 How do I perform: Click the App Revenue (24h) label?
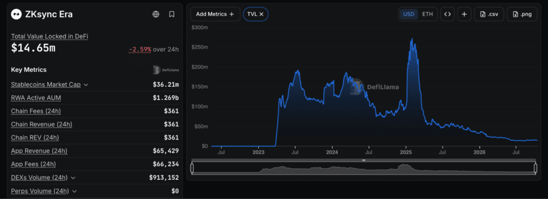39,151
